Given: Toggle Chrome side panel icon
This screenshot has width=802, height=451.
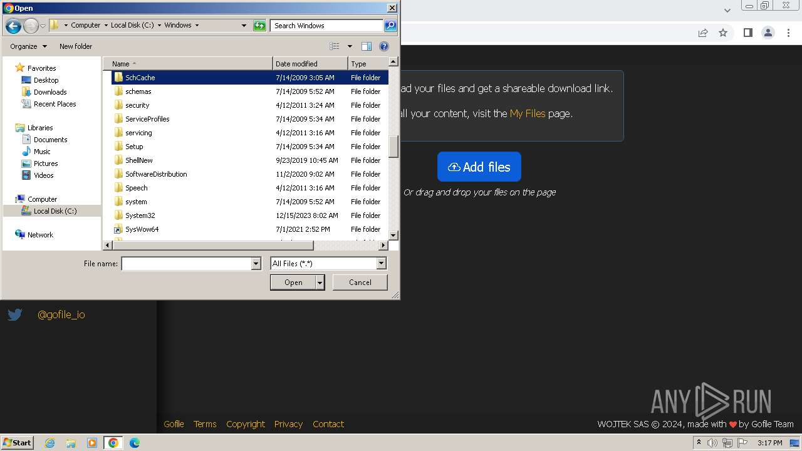Looking at the screenshot, I should click(x=747, y=33).
